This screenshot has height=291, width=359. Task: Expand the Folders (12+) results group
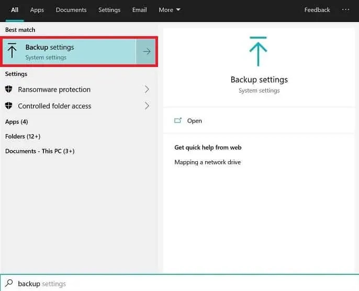[23, 137]
